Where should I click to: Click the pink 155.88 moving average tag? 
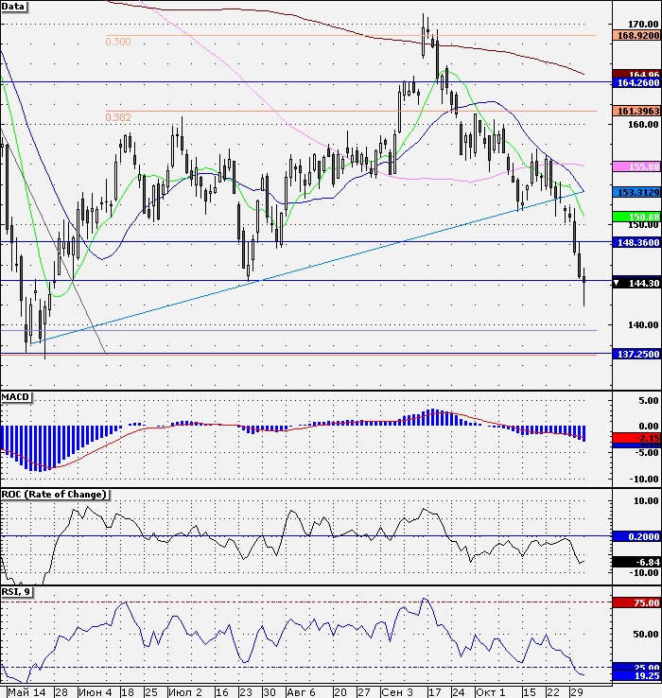pyautogui.click(x=636, y=166)
